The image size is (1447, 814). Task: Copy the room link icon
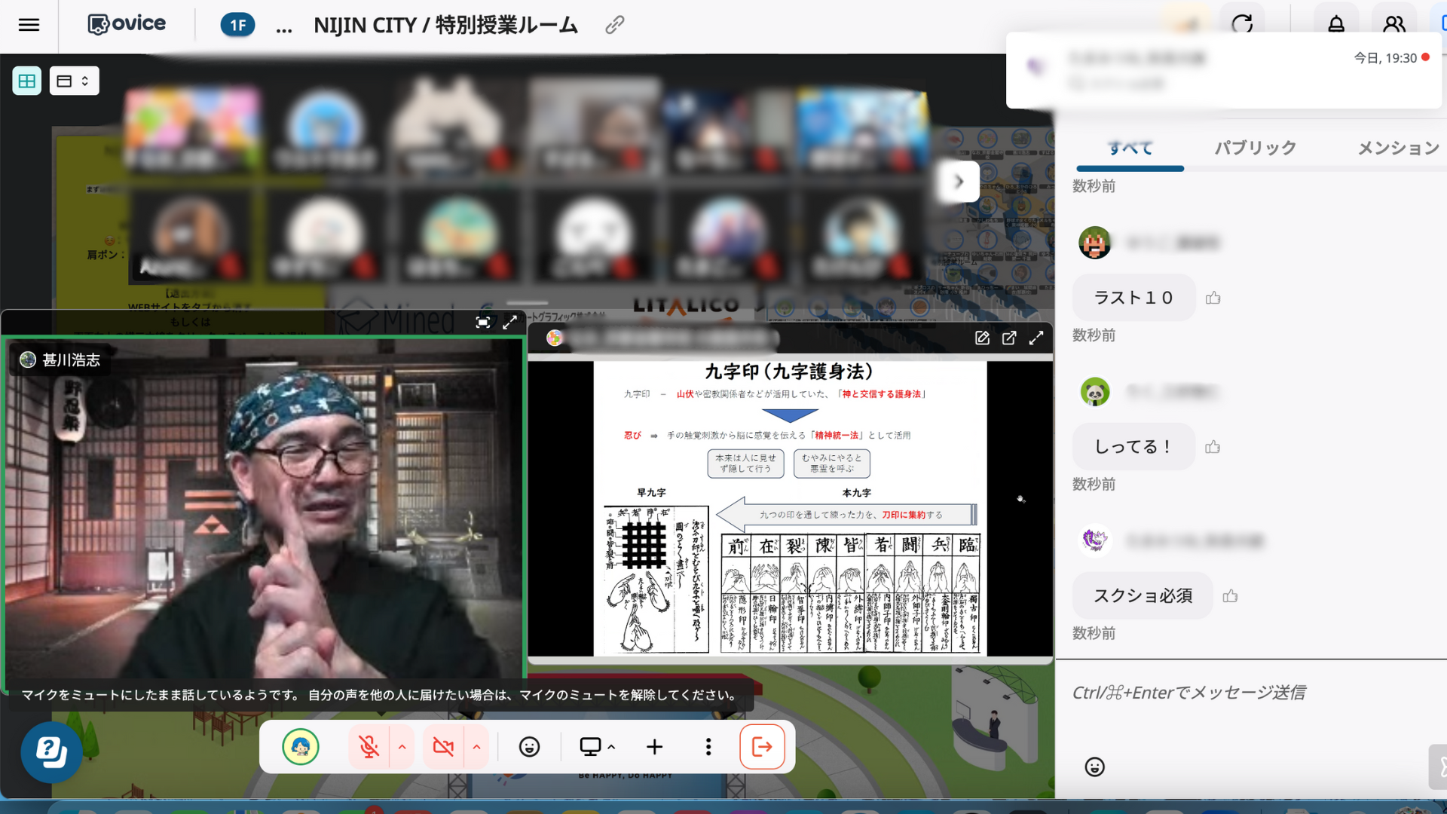(x=614, y=25)
